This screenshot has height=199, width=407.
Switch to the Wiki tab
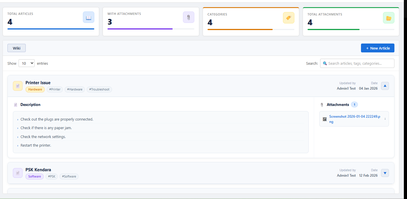(x=17, y=48)
